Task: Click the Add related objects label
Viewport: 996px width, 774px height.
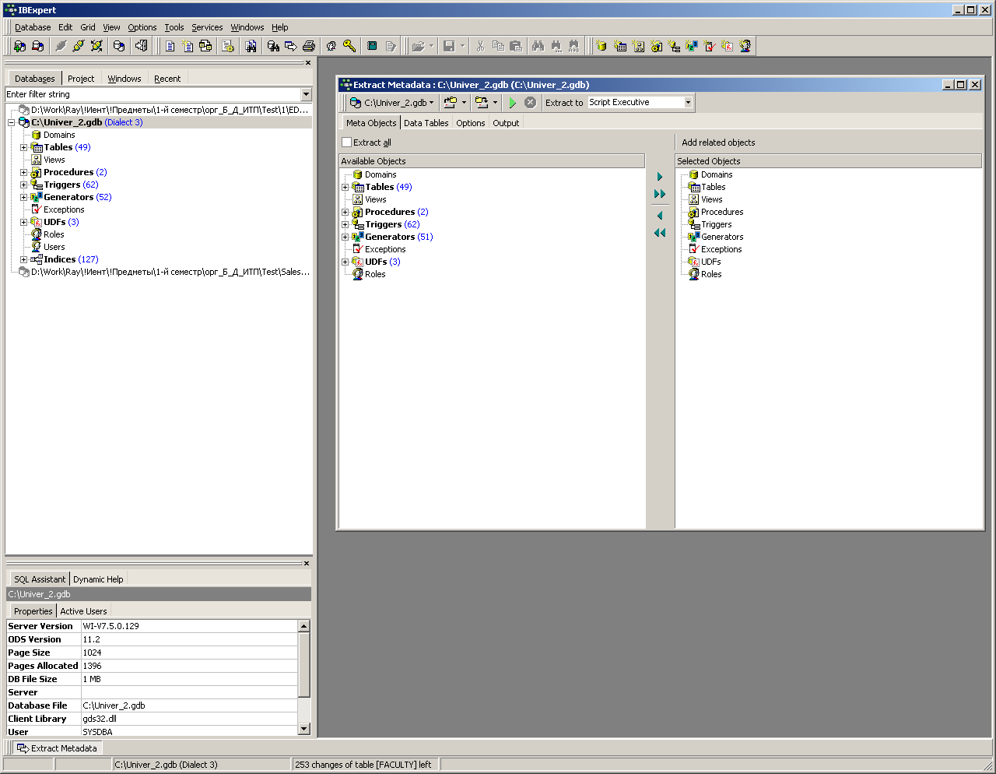Action: (x=718, y=142)
